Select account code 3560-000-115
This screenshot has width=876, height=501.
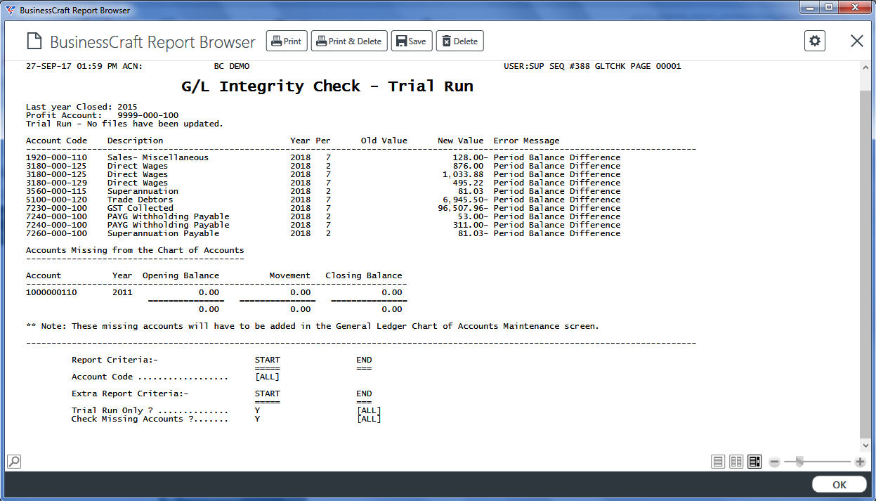pyautogui.click(x=56, y=191)
